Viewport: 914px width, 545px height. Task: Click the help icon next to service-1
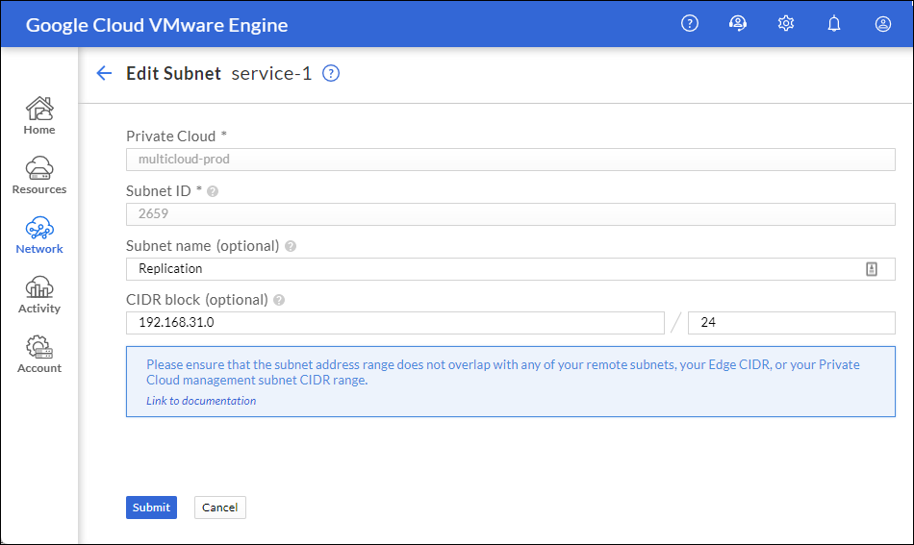point(331,73)
